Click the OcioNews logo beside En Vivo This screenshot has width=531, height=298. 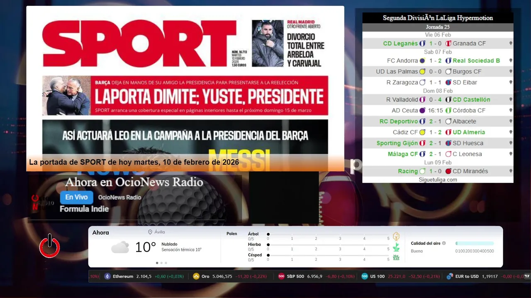point(43,202)
